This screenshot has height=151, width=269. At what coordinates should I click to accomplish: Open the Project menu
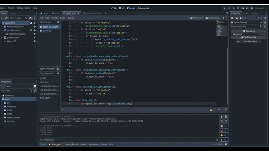(11, 8)
